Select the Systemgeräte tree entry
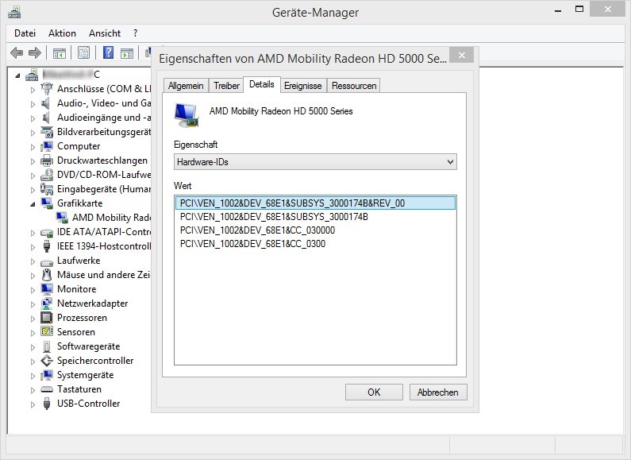The height and width of the screenshot is (460, 631). coord(85,375)
